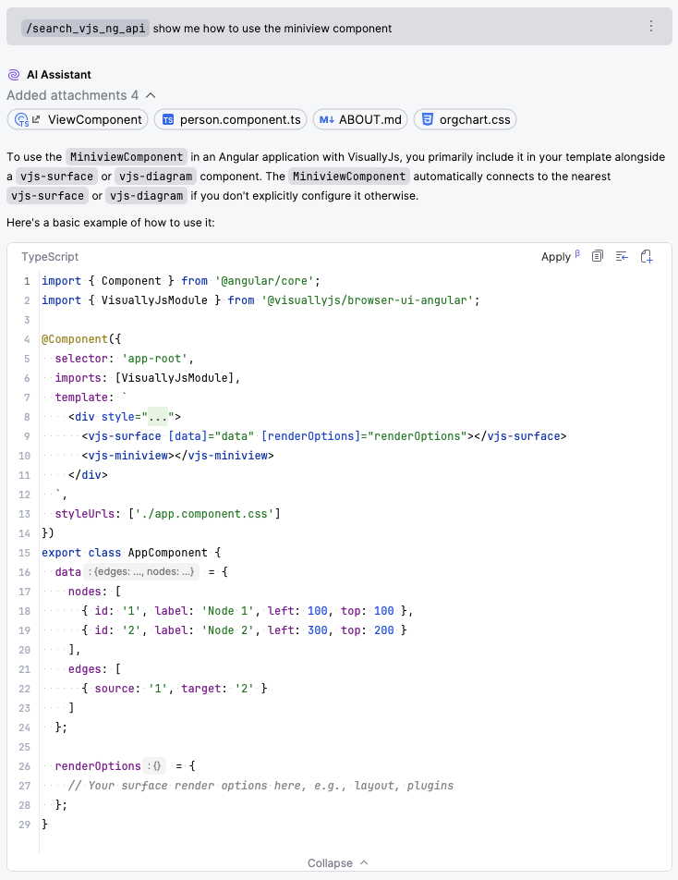Click the 'Node 1' label string
Viewport: 678px width, 880px height.
point(227,611)
